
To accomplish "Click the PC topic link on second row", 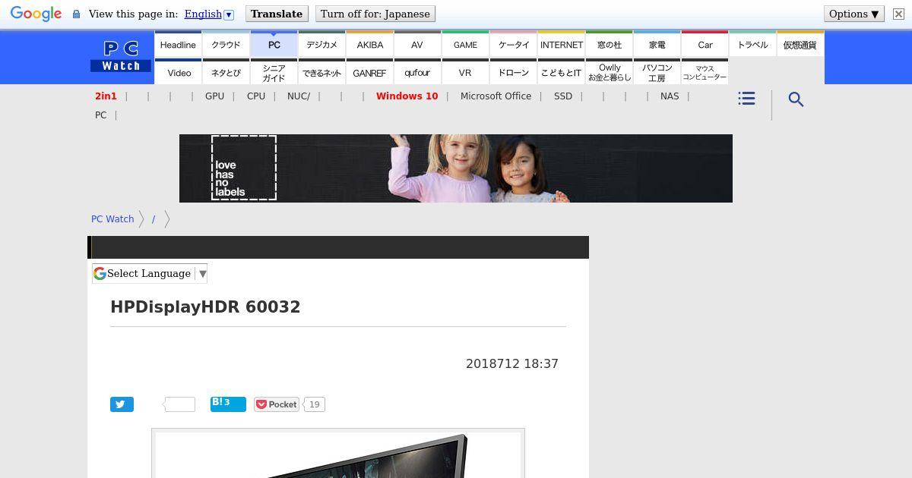I will click(100, 115).
